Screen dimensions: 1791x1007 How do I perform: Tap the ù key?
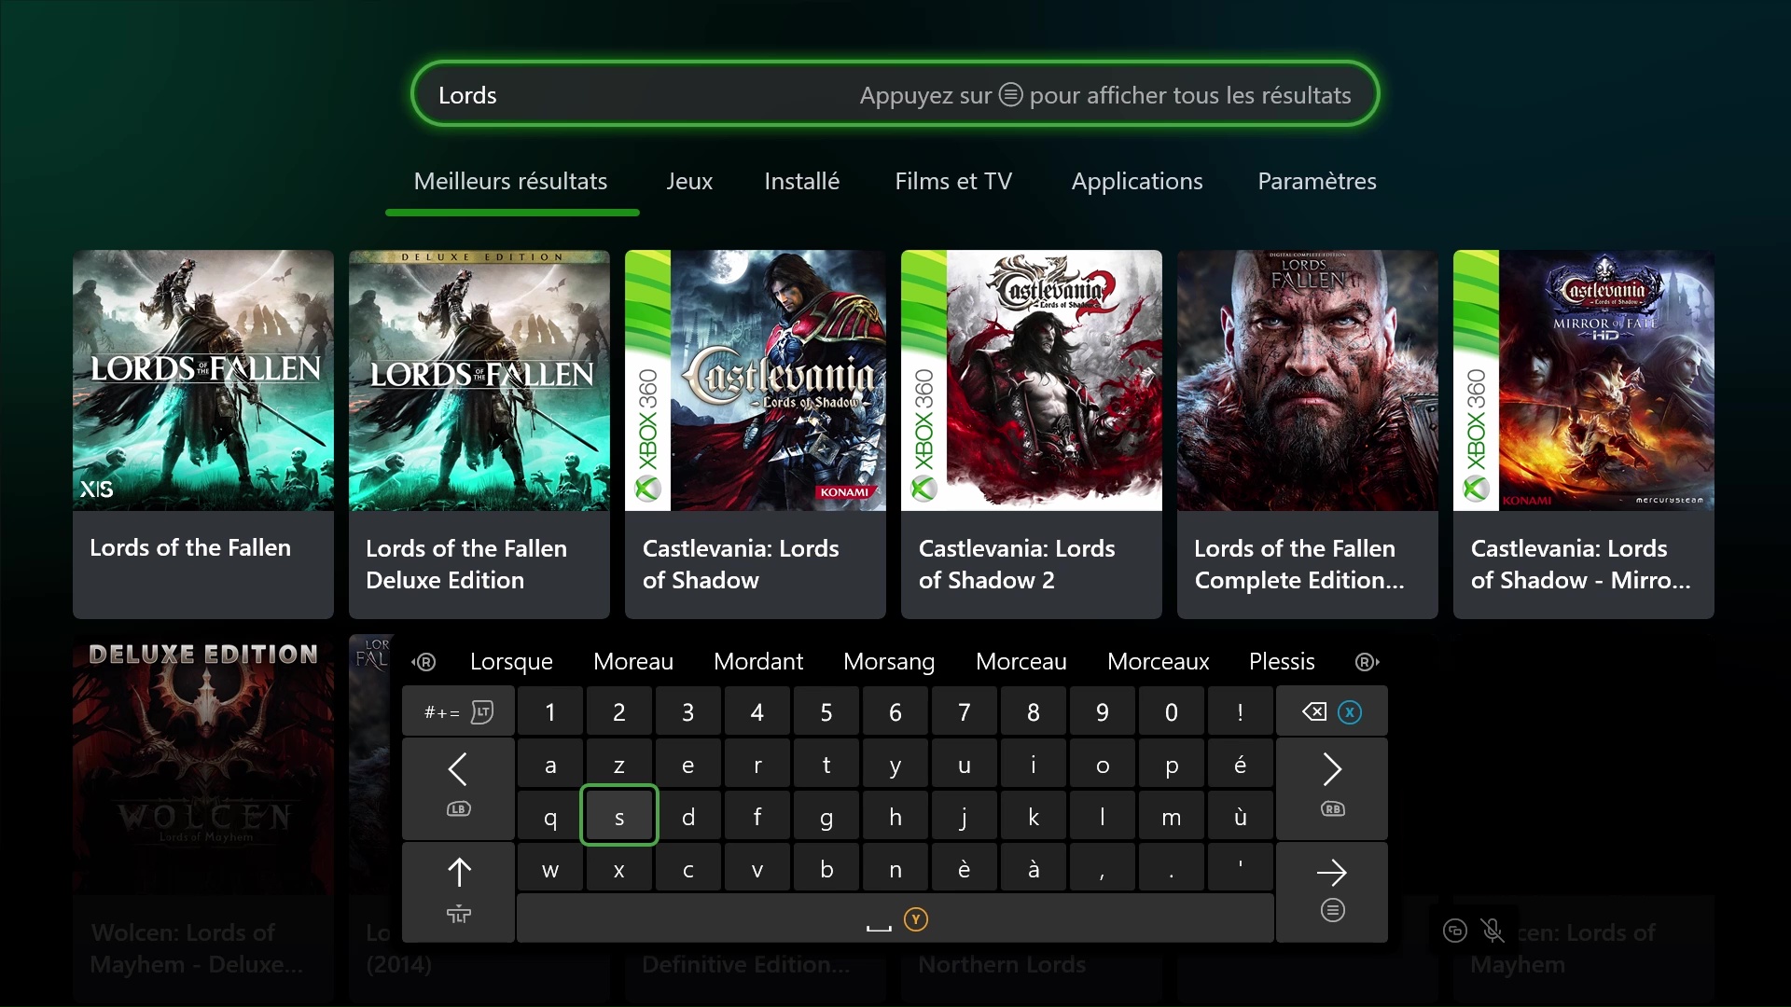1240,818
